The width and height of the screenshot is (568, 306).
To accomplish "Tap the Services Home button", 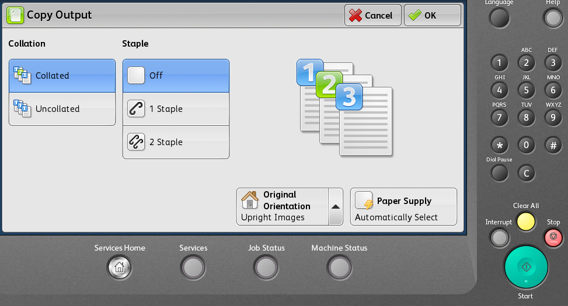I will [119, 268].
